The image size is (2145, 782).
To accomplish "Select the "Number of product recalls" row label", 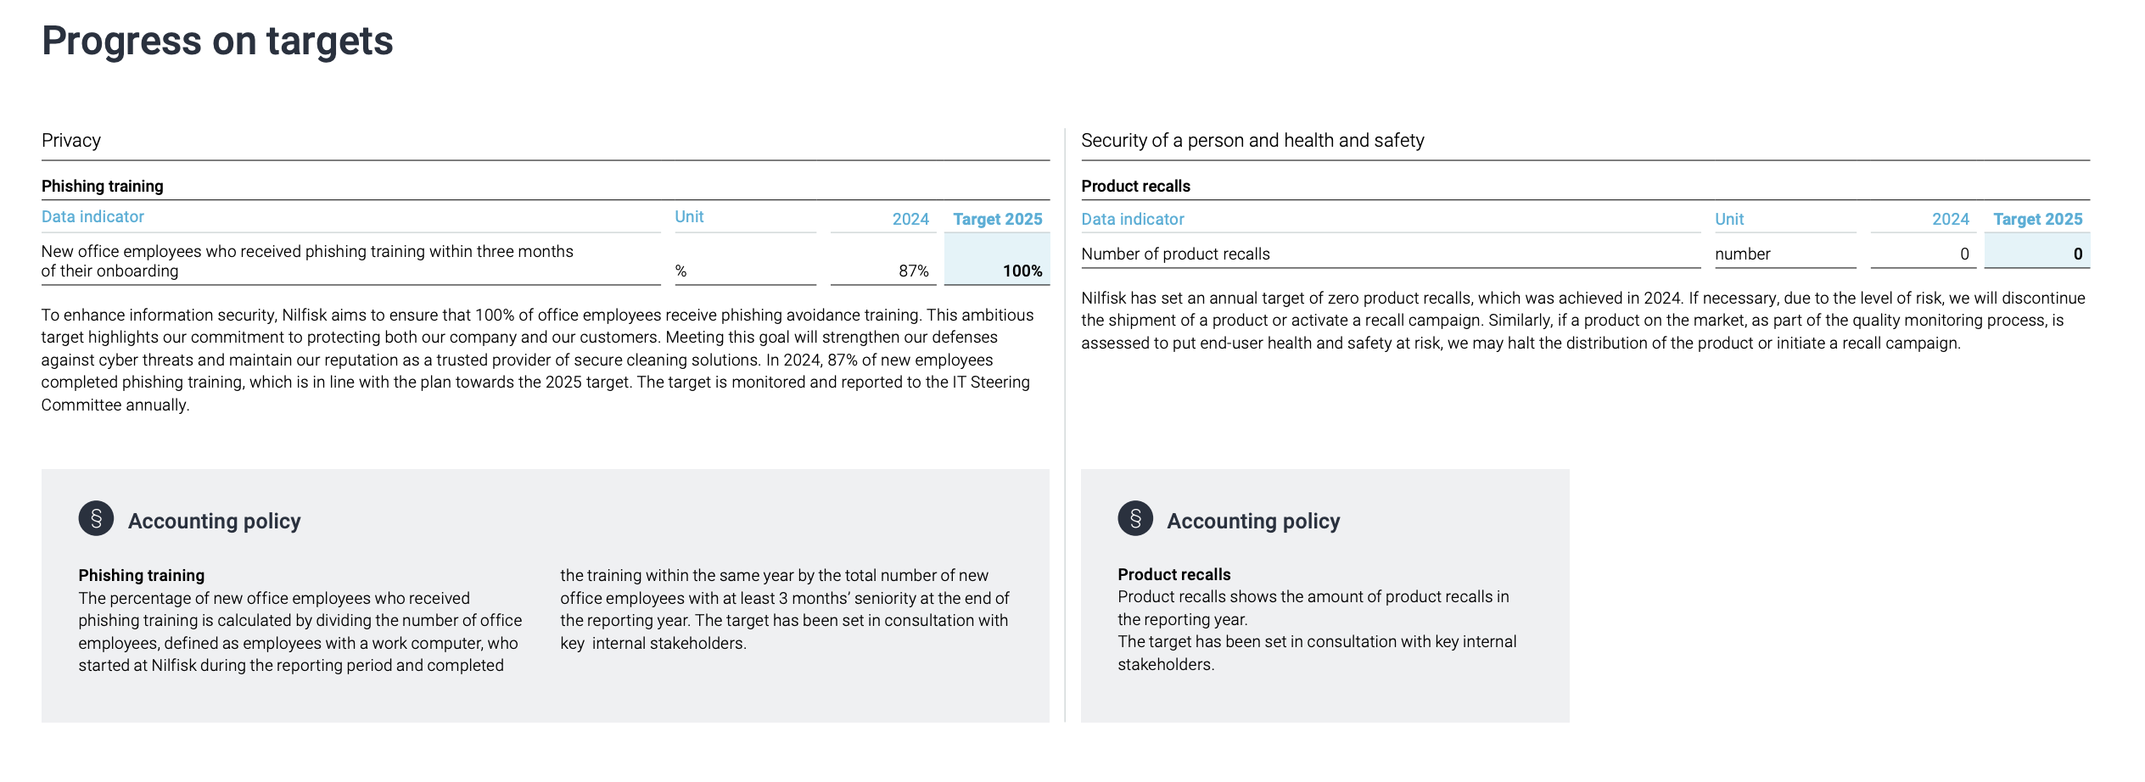I will (1175, 254).
